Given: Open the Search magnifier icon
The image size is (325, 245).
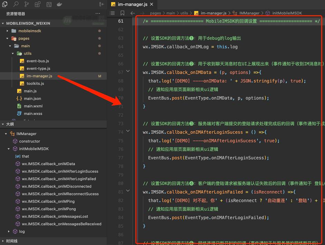Looking at the screenshot, I should pyautogui.click(x=16, y=4).
